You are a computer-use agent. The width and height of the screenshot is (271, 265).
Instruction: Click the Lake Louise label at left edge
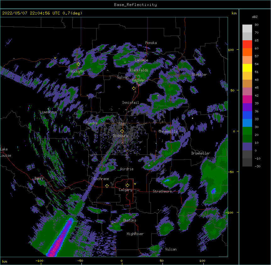[x=6, y=152]
